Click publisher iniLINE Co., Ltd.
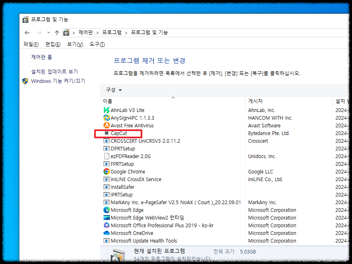 (266, 180)
